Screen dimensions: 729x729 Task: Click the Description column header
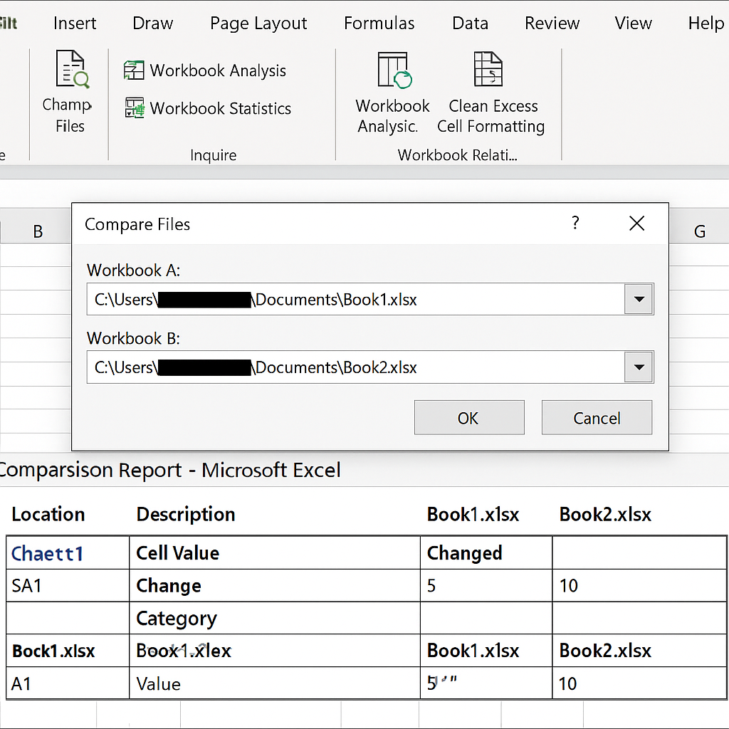point(186,514)
